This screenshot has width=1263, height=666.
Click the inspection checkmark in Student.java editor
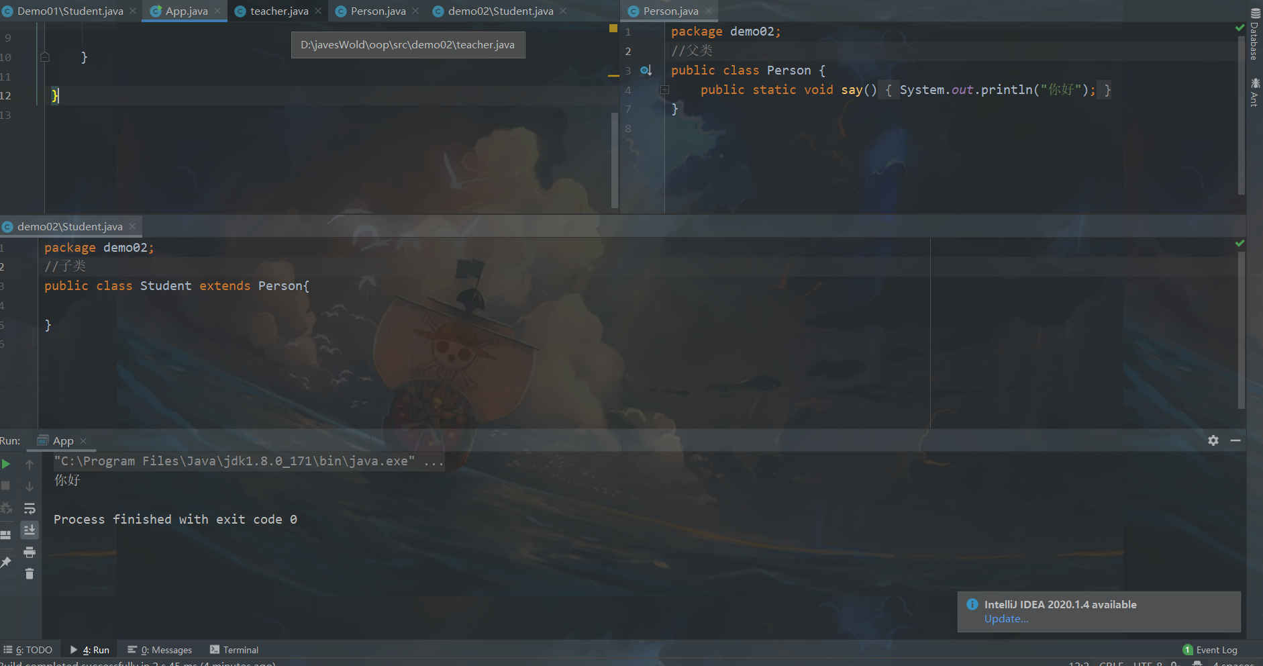(1240, 243)
